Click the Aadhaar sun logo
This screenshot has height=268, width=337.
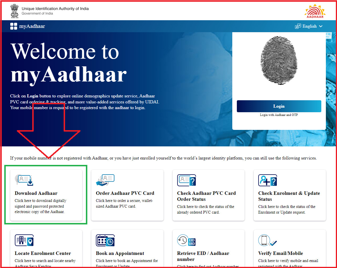pos(315,11)
